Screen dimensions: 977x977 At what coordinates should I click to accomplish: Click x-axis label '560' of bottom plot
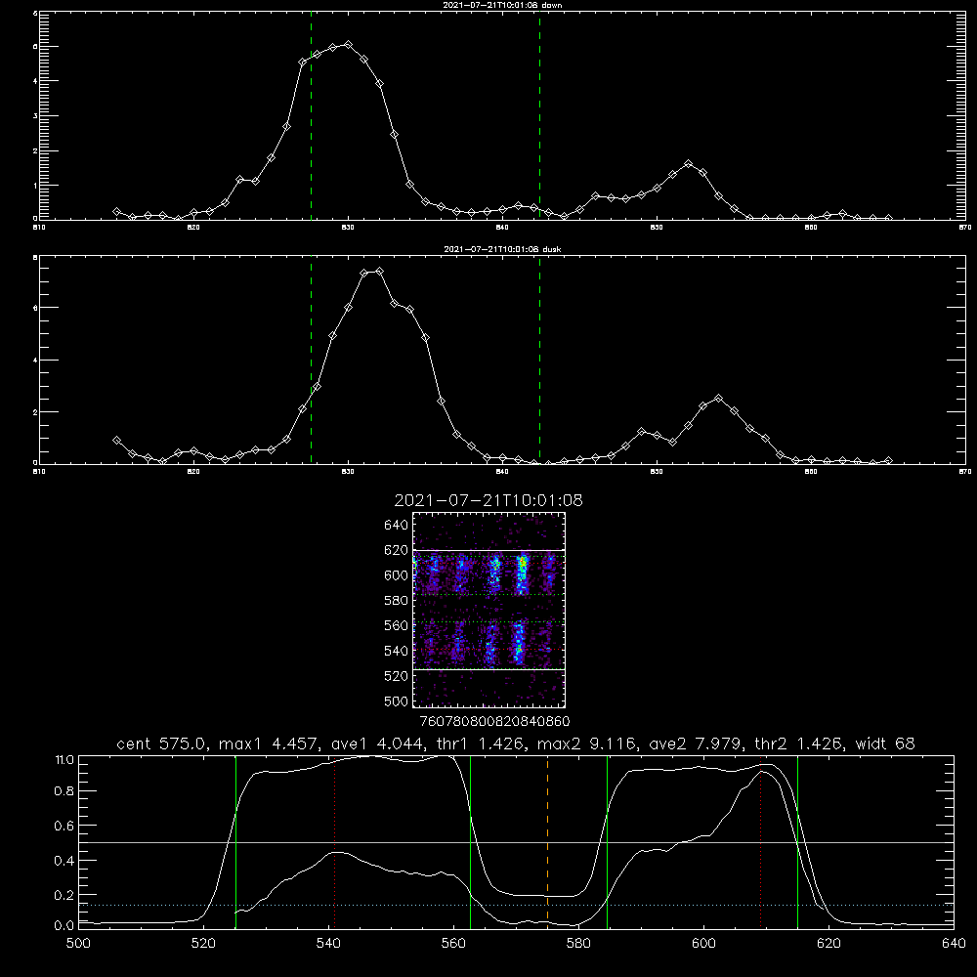tap(453, 943)
